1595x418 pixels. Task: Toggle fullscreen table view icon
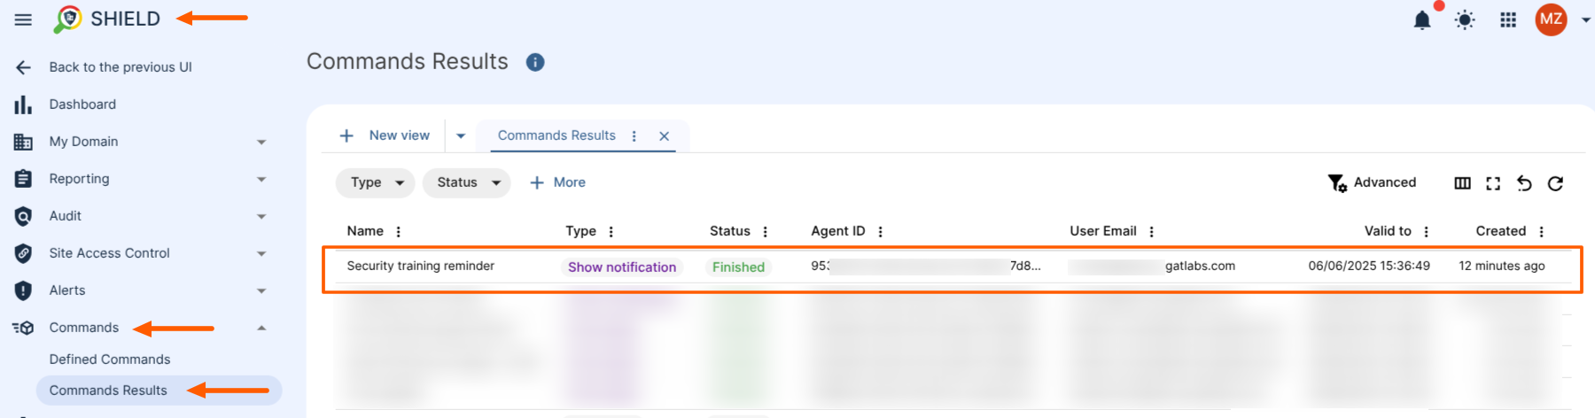(1493, 183)
